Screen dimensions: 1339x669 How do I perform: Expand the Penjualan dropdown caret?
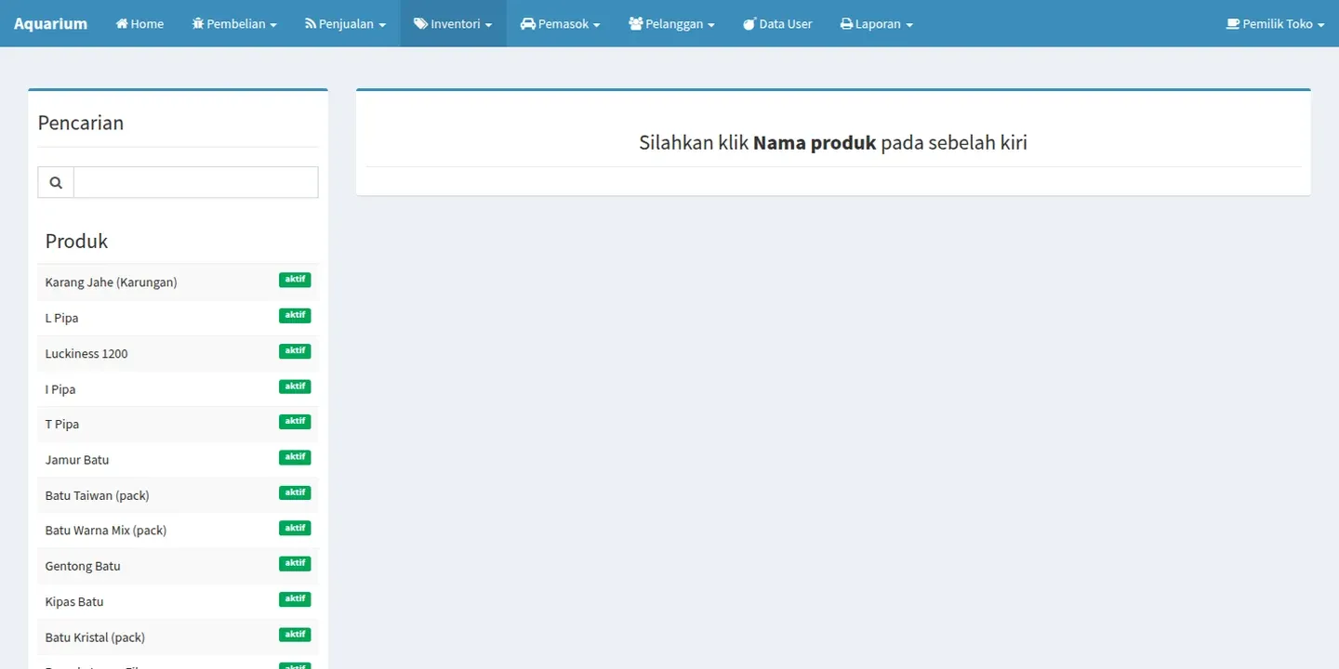[x=382, y=25]
